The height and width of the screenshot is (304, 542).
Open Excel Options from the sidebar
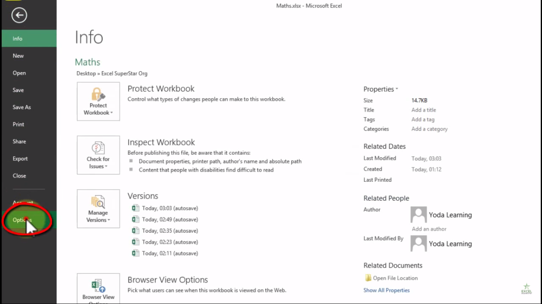coord(29,220)
